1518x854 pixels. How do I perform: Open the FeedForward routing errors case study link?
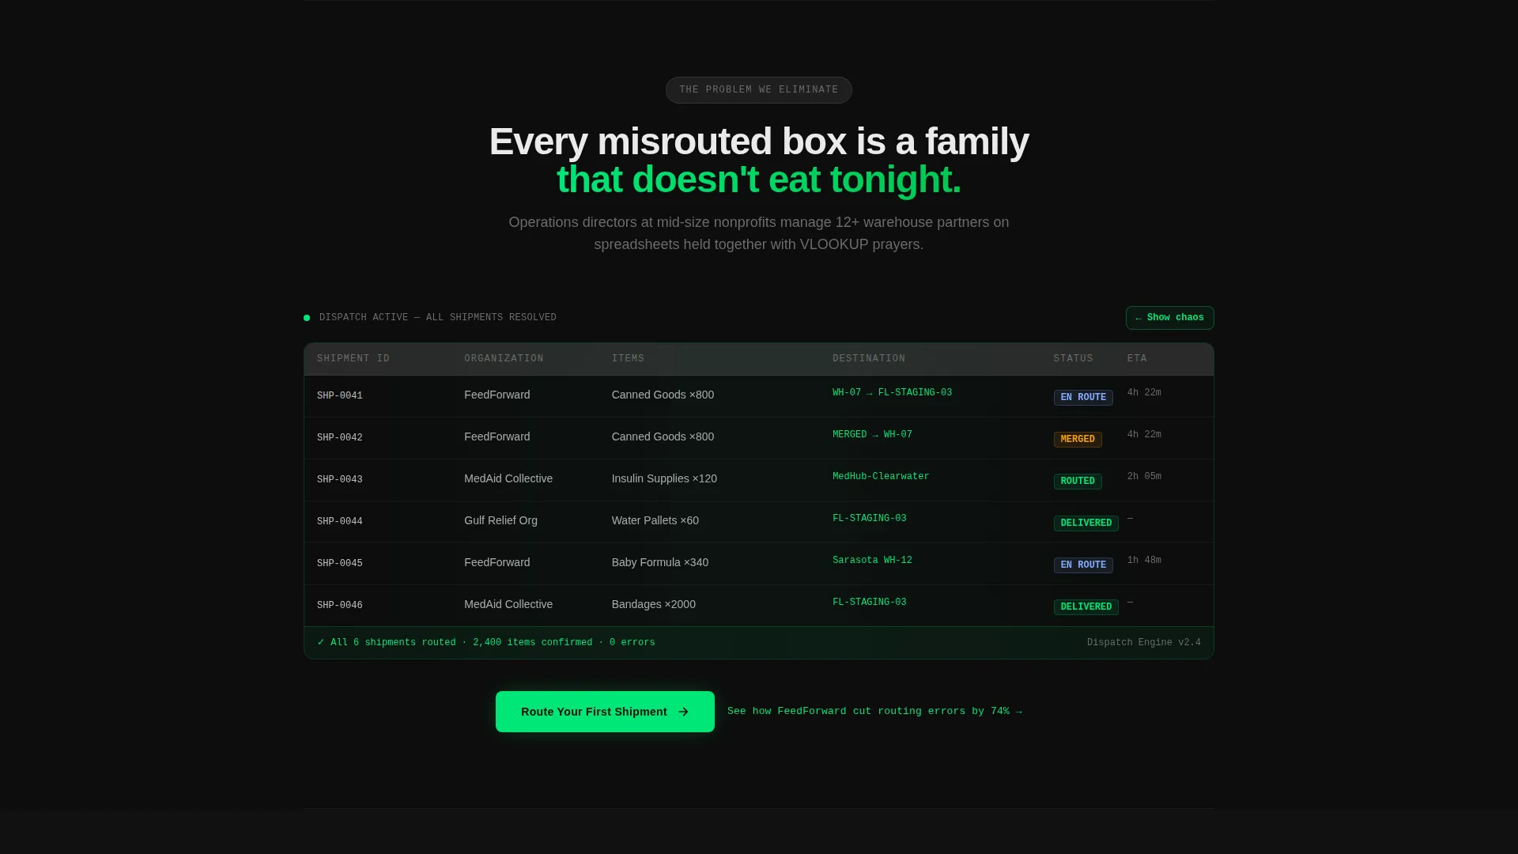[x=874, y=712]
